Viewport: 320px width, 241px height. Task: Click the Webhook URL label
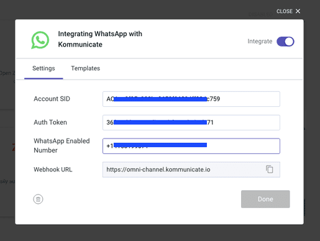coord(53,170)
